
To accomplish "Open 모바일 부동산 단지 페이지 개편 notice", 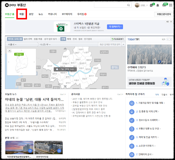I will pyautogui.click(x=90, y=106).
